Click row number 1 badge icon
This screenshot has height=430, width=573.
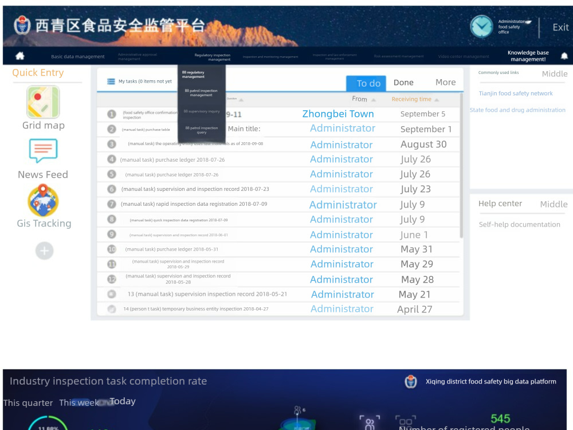tap(112, 115)
